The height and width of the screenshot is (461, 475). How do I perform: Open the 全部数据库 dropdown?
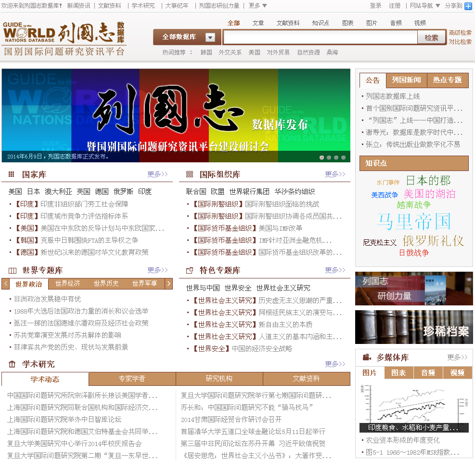tap(210, 37)
